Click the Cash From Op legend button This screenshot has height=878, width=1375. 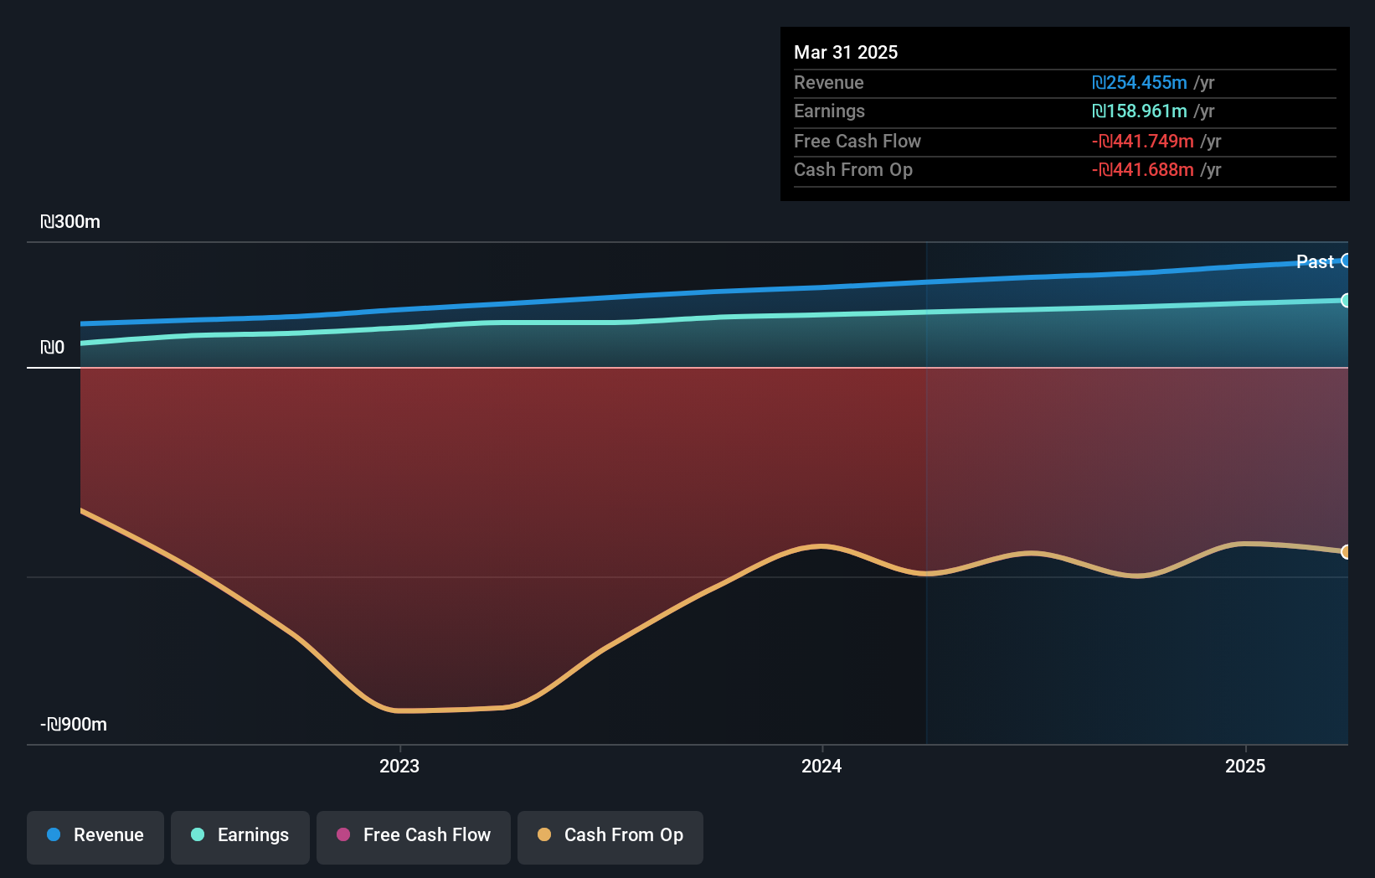pyautogui.click(x=610, y=835)
